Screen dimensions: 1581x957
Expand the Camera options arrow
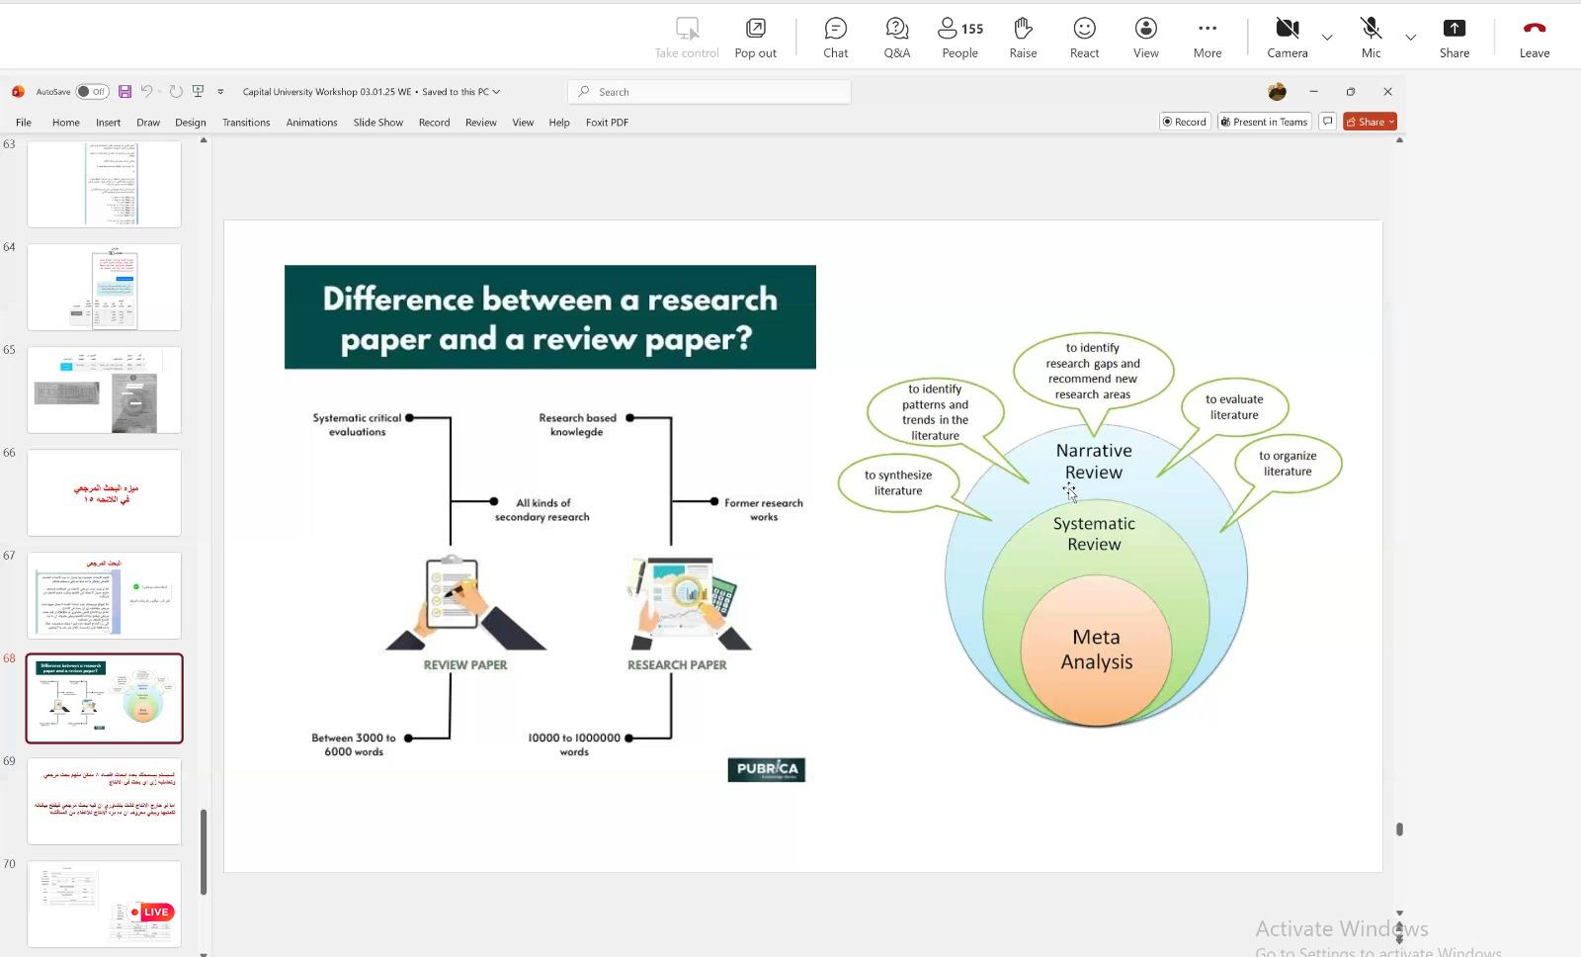coord(1327,38)
